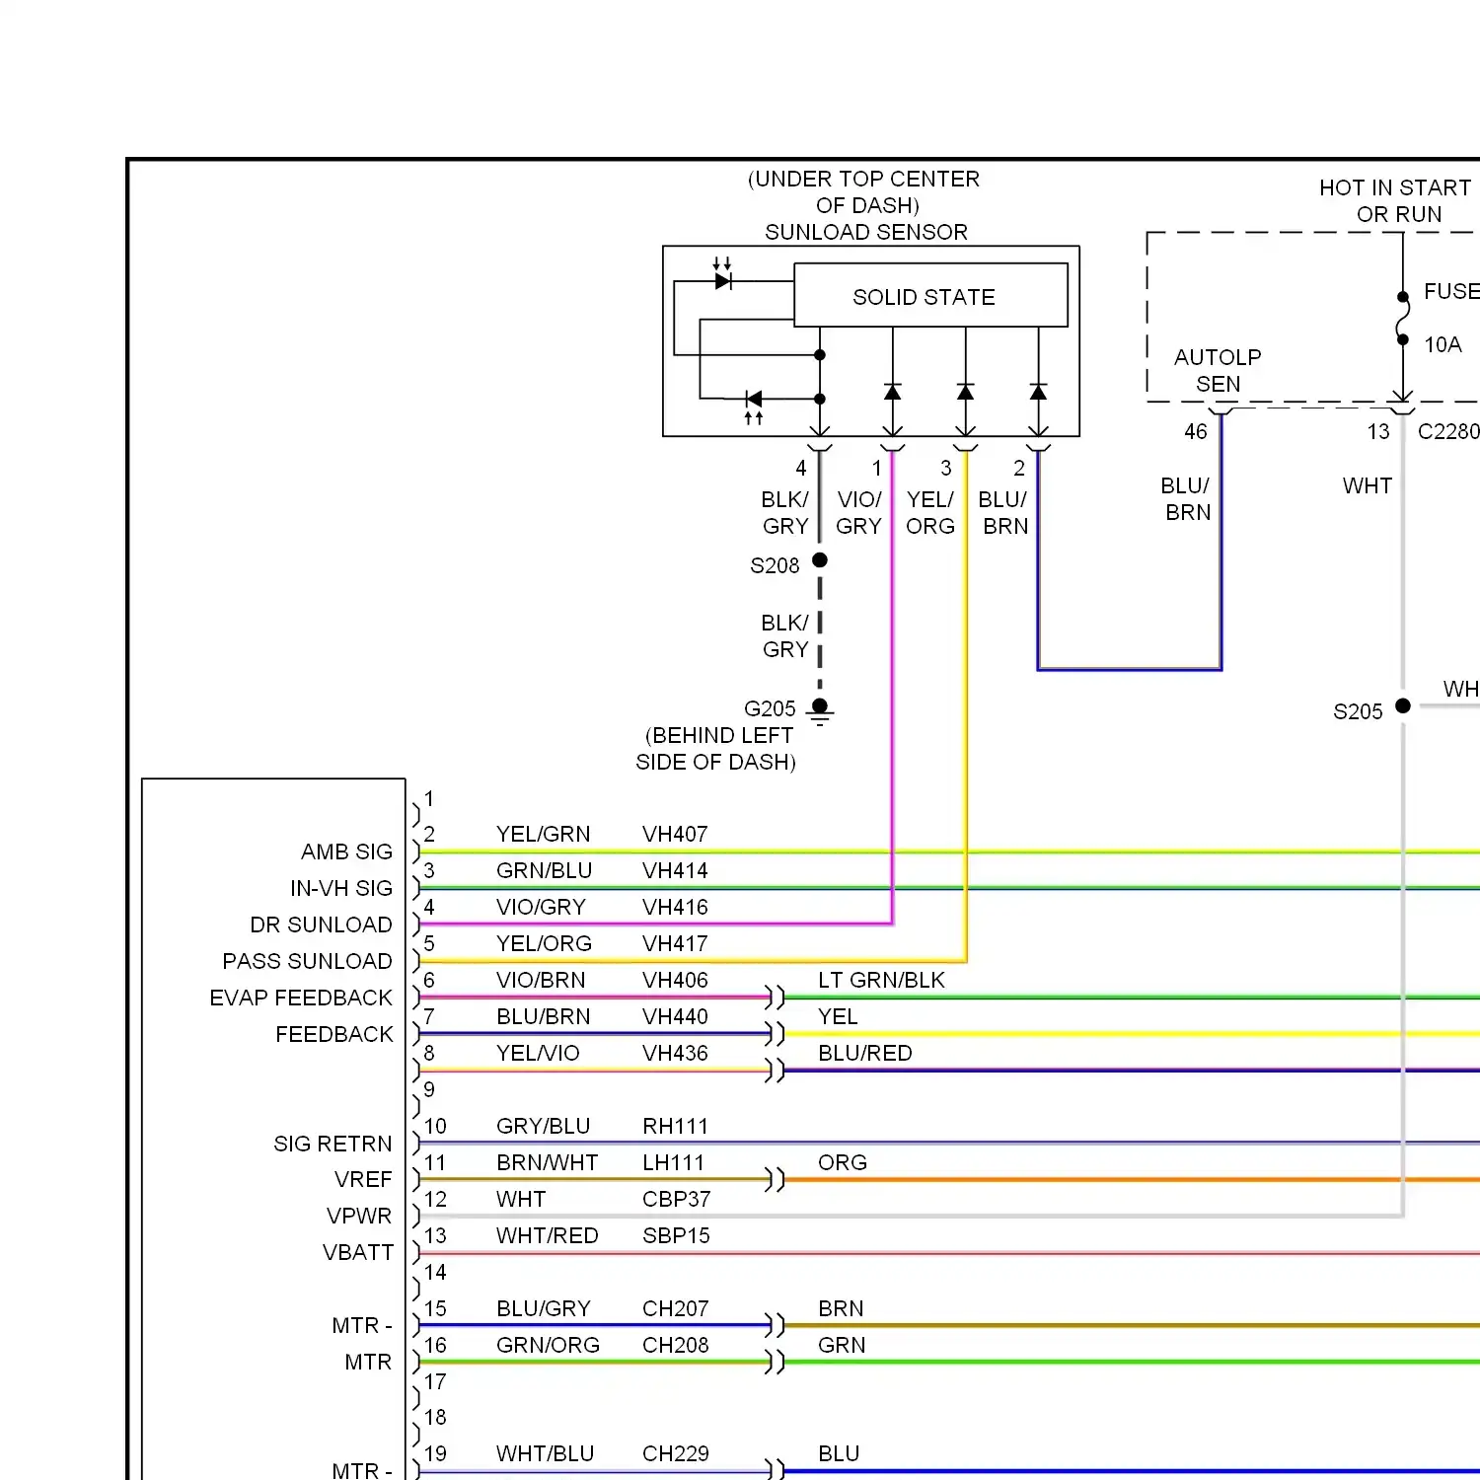Click the fuse symbol above 10A
The width and height of the screenshot is (1480, 1480).
pos(1403,318)
